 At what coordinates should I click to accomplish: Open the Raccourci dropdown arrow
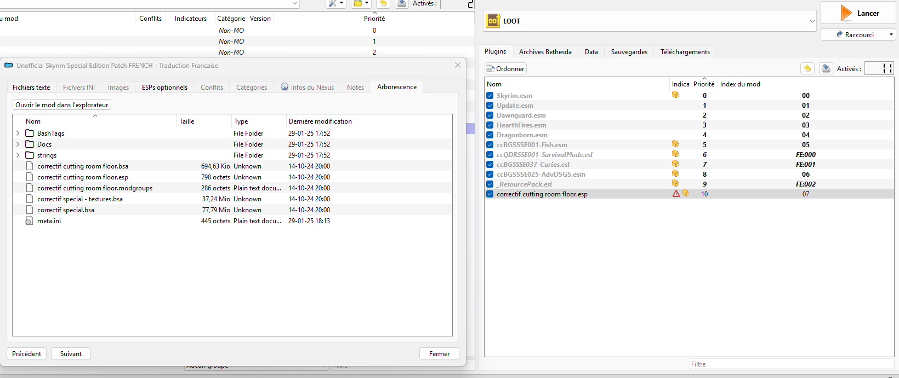coord(891,34)
